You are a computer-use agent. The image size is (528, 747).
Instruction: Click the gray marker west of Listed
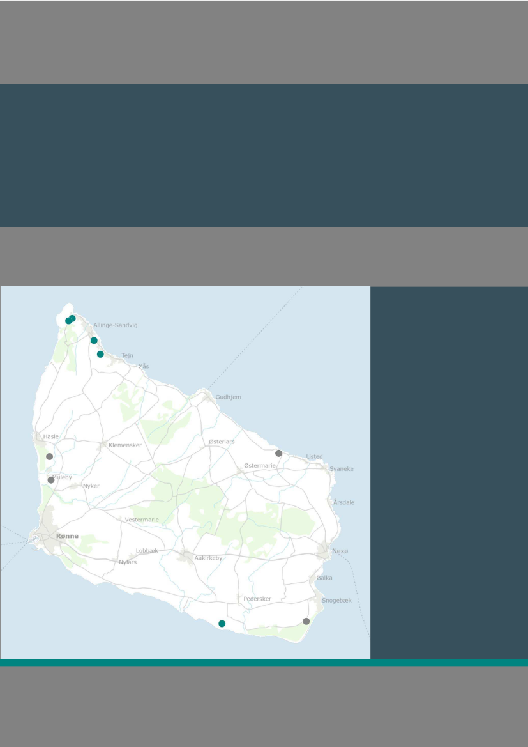(278, 453)
